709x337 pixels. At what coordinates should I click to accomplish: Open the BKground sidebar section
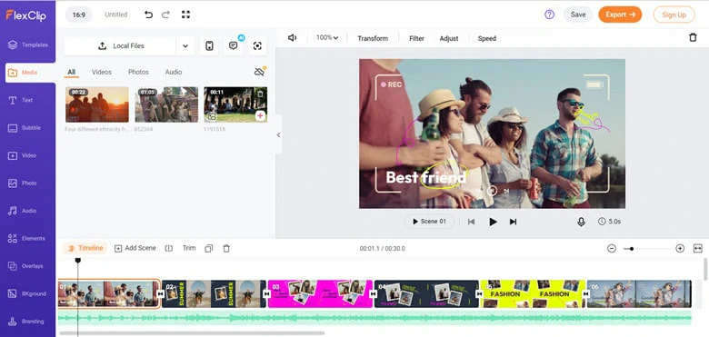pyautogui.click(x=27, y=293)
